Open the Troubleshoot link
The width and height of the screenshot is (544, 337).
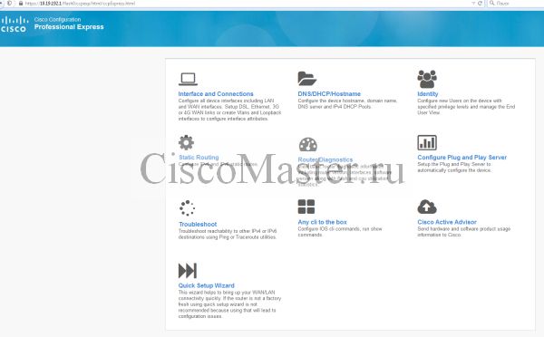pyautogui.click(x=198, y=225)
